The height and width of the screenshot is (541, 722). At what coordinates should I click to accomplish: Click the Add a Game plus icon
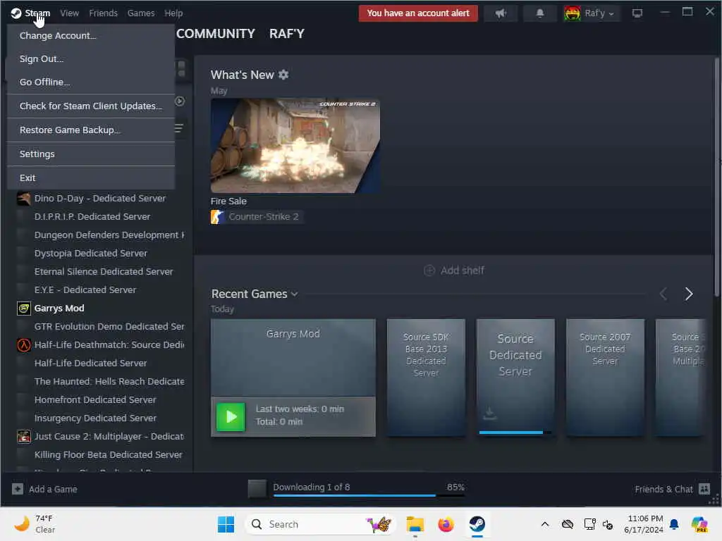(x=18, y=489)
